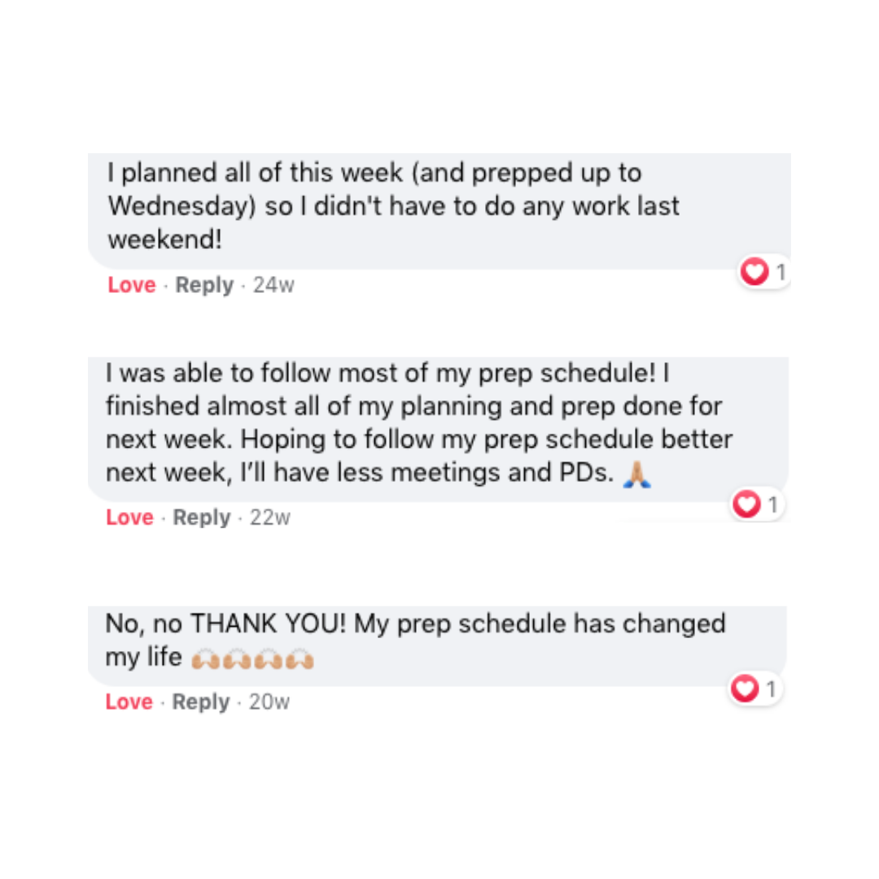
Task: Reply to the 'follow most of my prep schedule' comment
Action: click(x=202, y=517)
